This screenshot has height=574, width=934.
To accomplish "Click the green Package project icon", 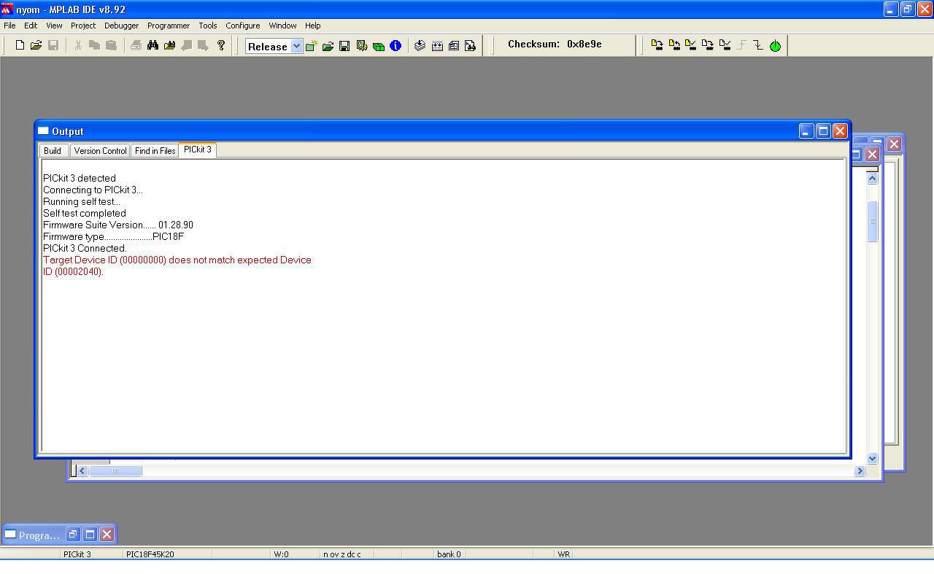I will (378, 46).
